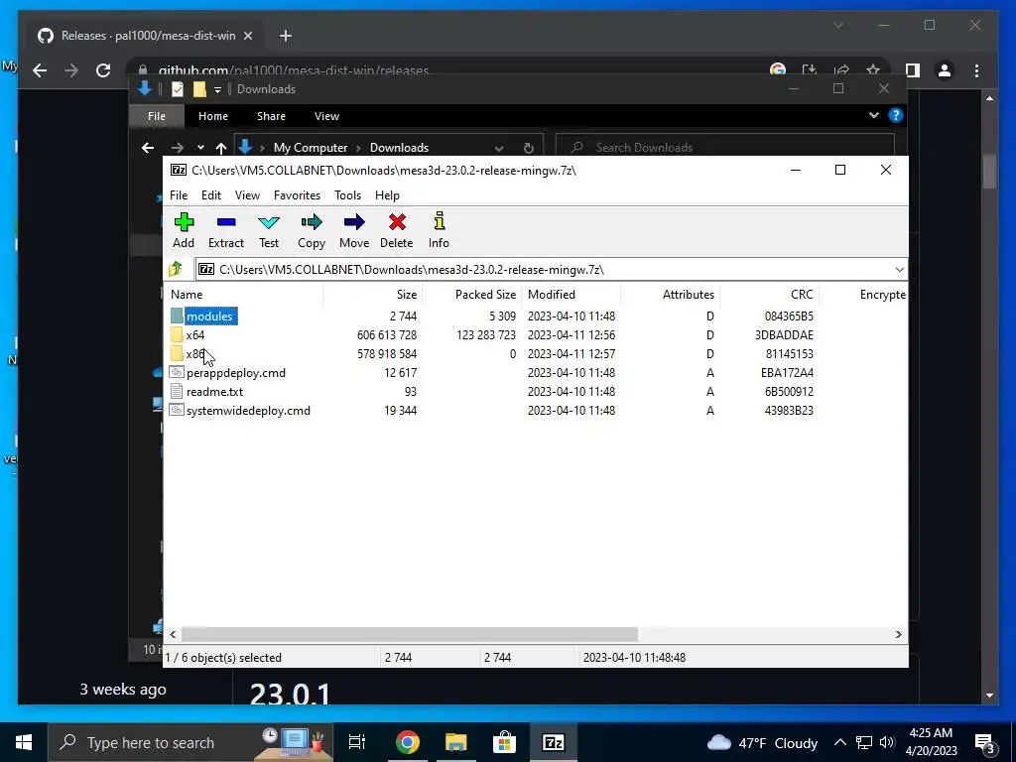Select the readme.txt file icon
The width and height of the screenshot is (1016, 762).
177,391
